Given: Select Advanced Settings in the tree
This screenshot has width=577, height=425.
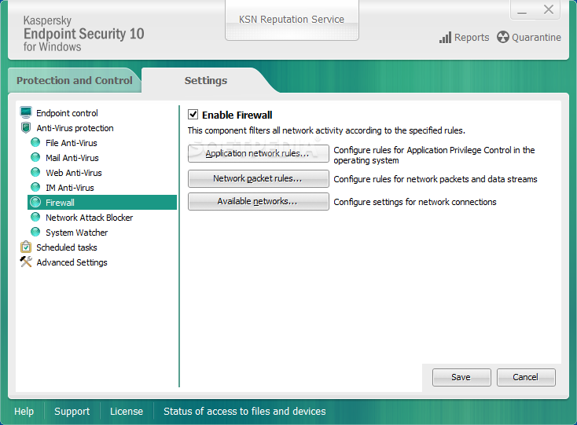Looking at the screenshot, I should point(72,262).
